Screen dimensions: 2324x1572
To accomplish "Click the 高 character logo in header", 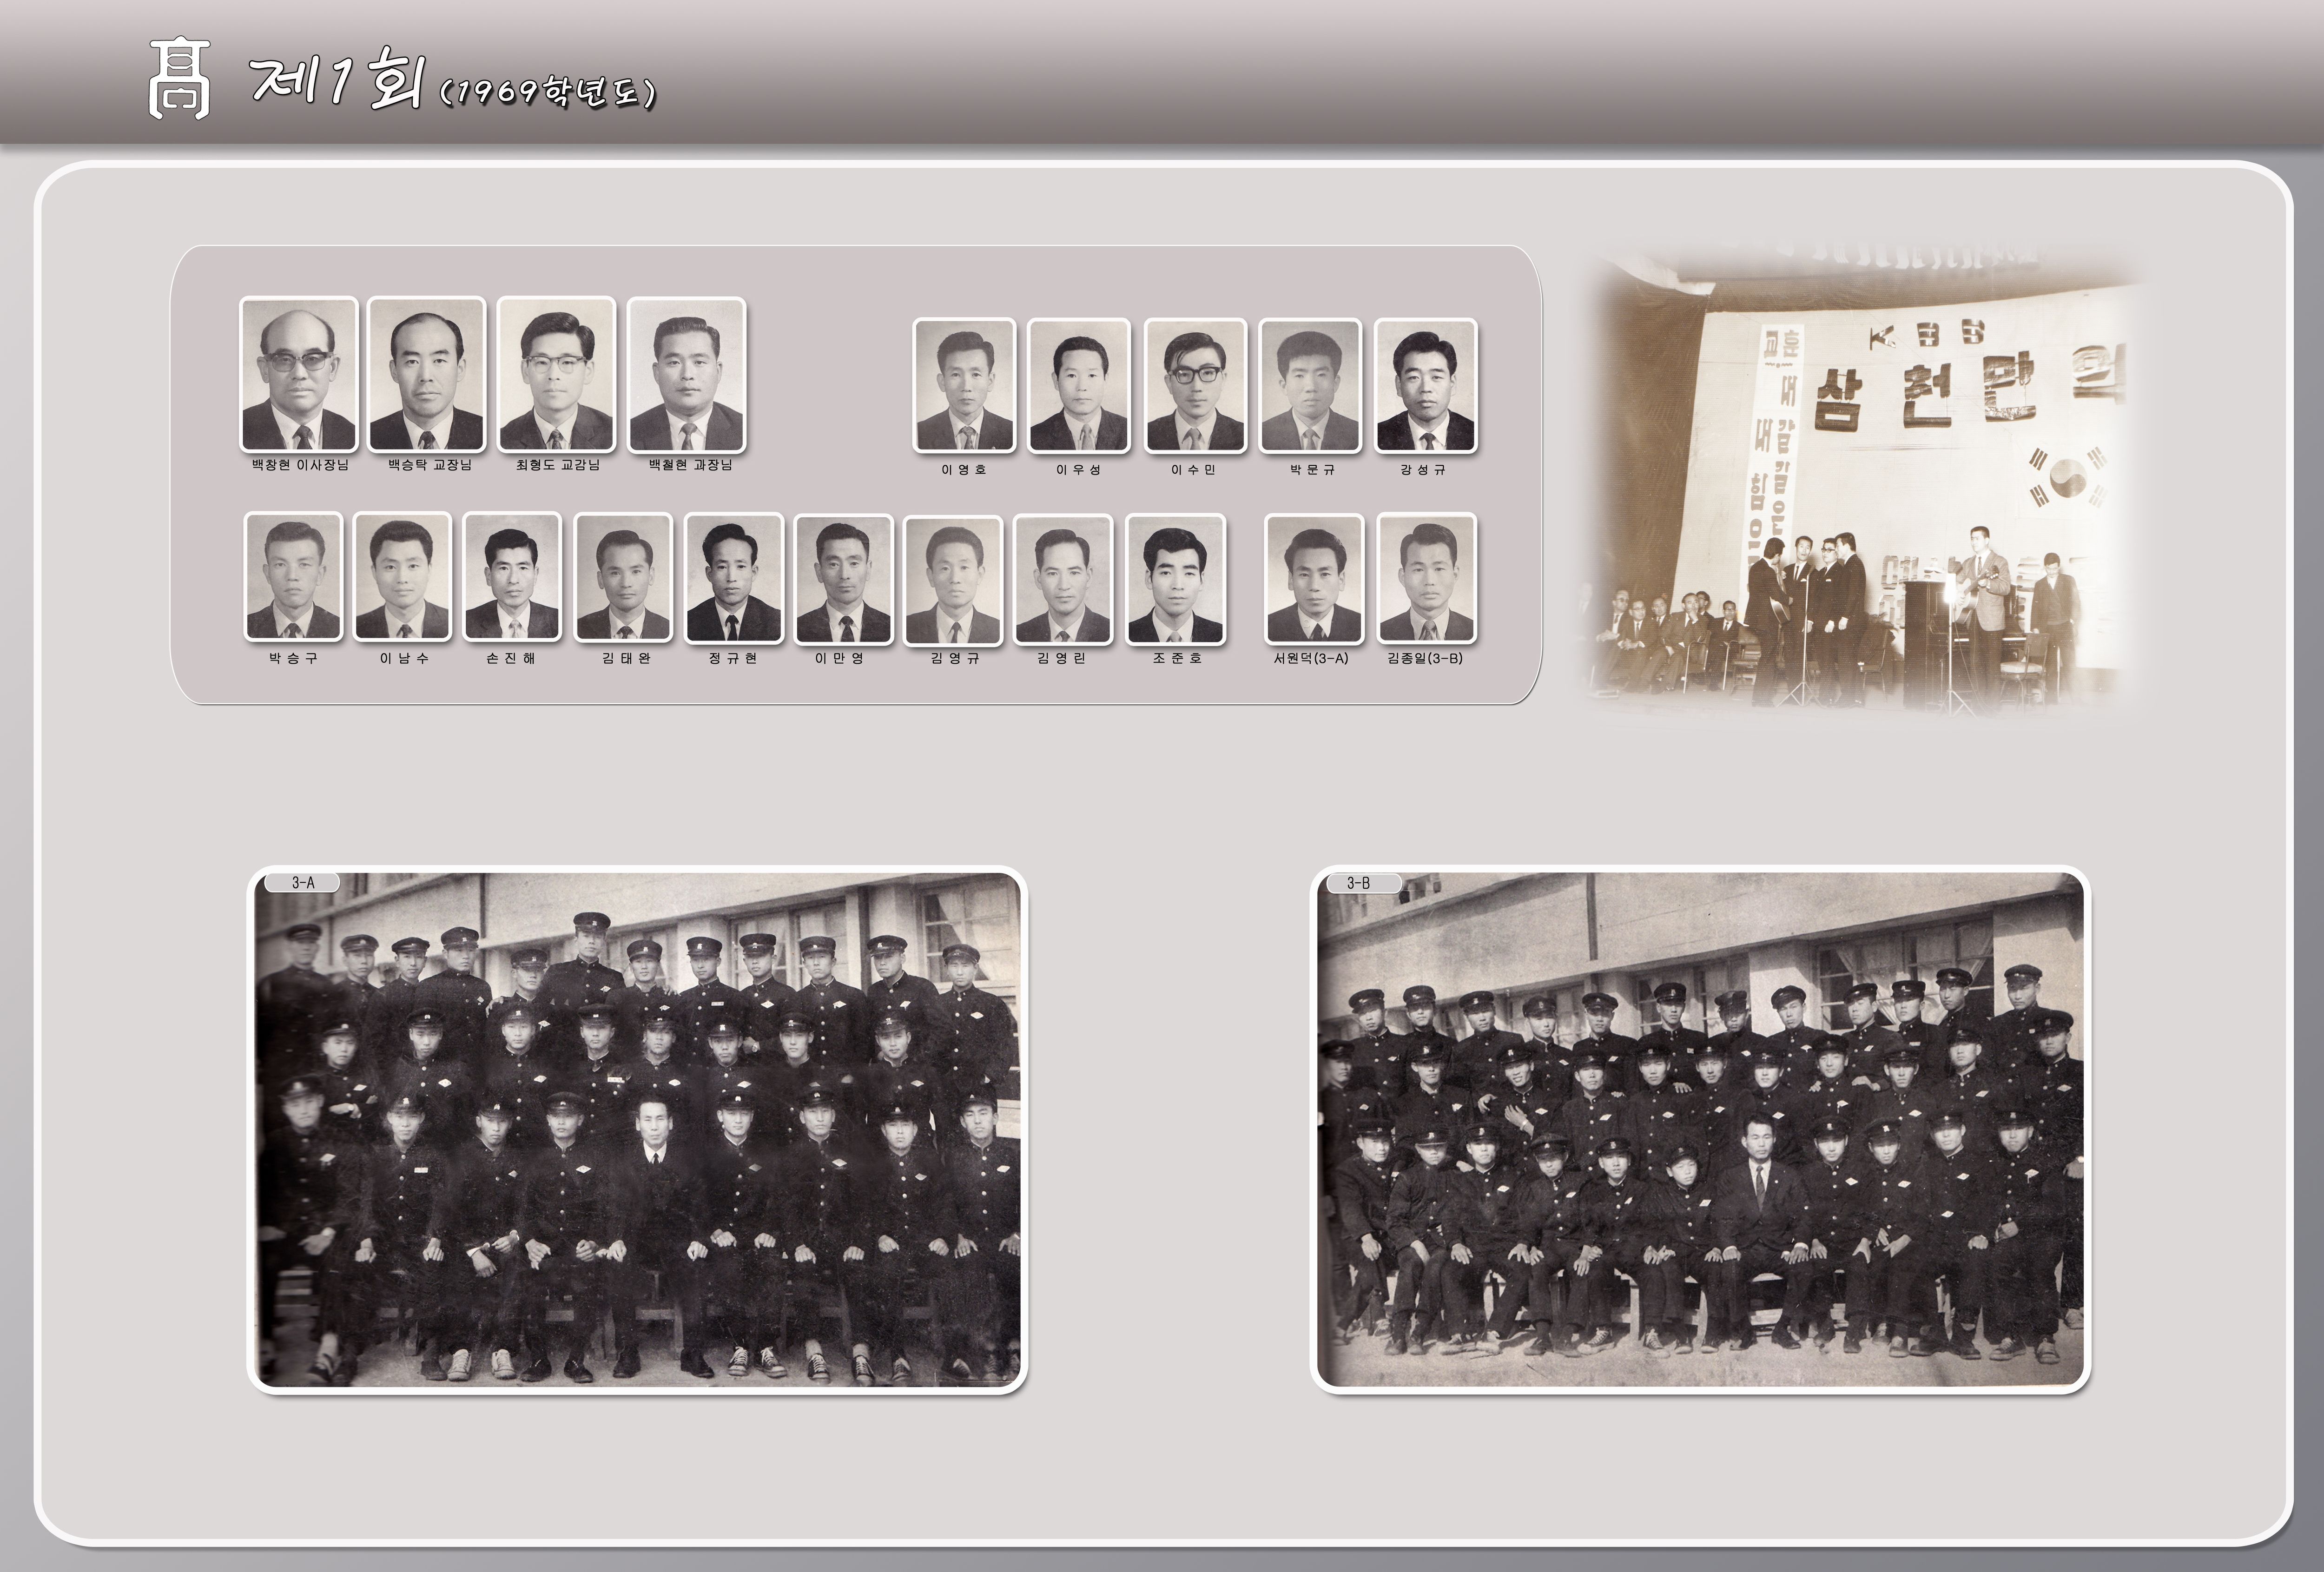I will [x=179, y=80].
